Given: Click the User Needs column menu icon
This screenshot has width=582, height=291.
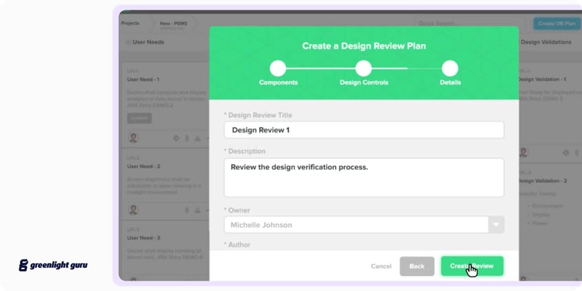Looking at the screenshot, I should point(129,42).
